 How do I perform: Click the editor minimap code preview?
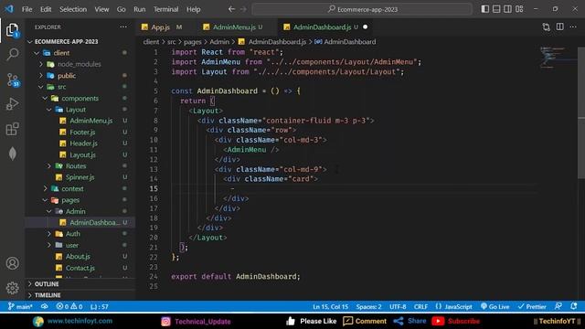(558, 58)
